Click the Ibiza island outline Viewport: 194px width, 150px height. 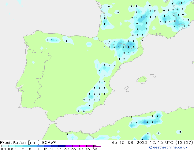tap(127, 88)
